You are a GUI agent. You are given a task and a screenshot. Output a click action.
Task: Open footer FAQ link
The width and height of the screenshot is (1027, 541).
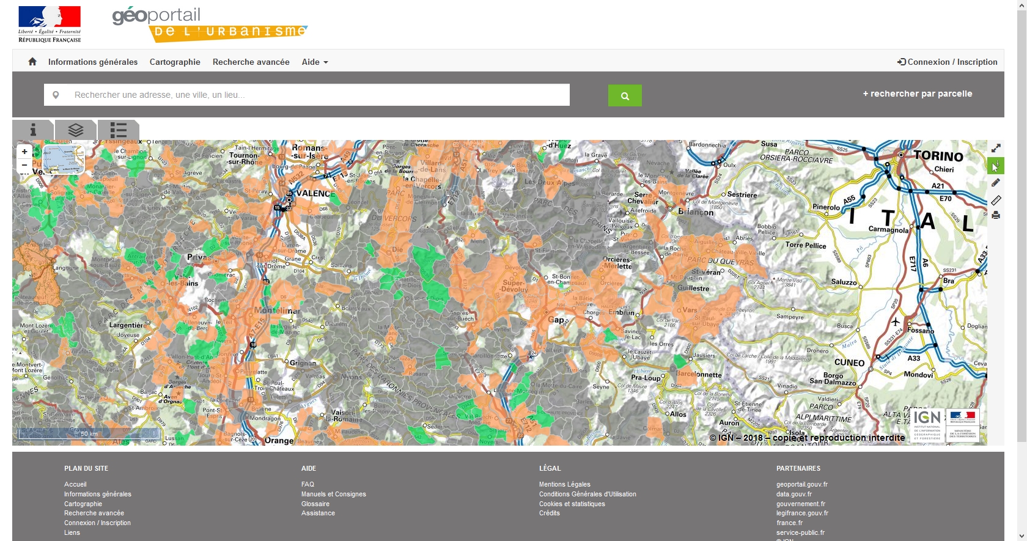coord(307,484)
